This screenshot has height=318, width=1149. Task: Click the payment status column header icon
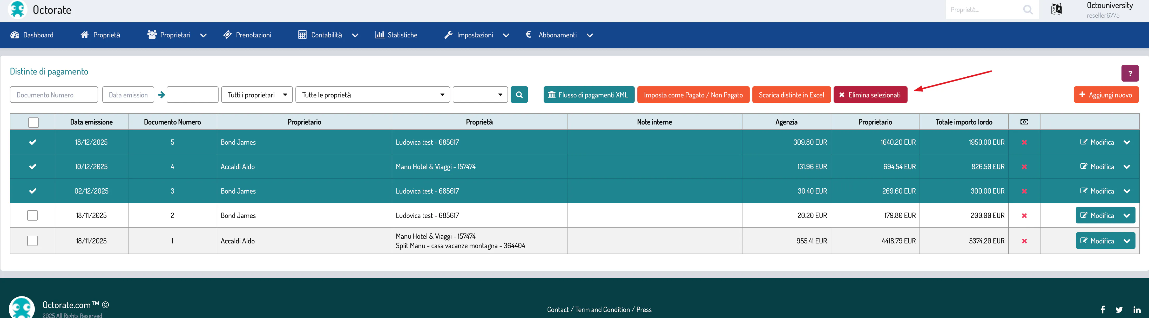coord(1024,122)
